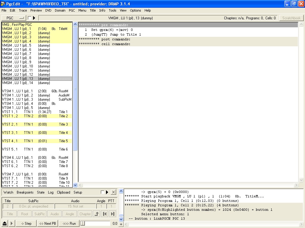
Task: Open the Options menu
Action: [x=136, y=10]
